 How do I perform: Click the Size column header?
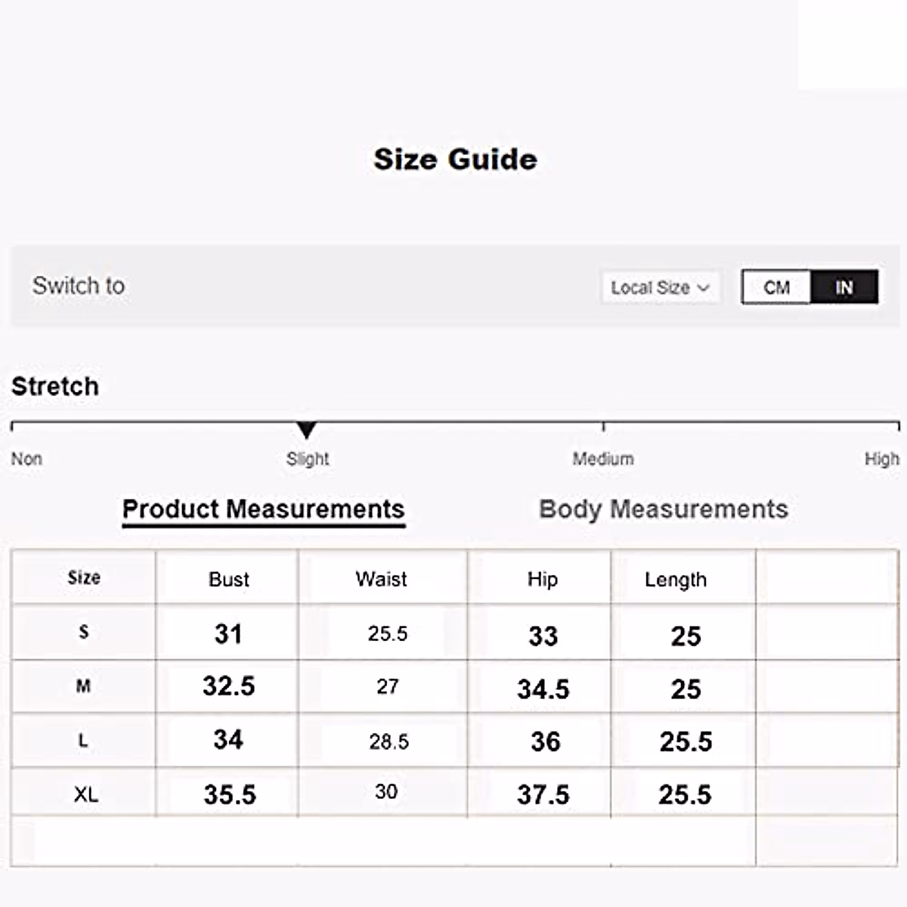pos(83,577)
